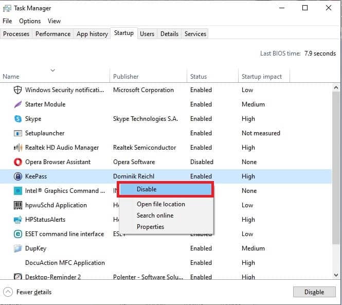342x305 pixels.
Task: Click the sort chevron above Name column
Action: [52, 70]
